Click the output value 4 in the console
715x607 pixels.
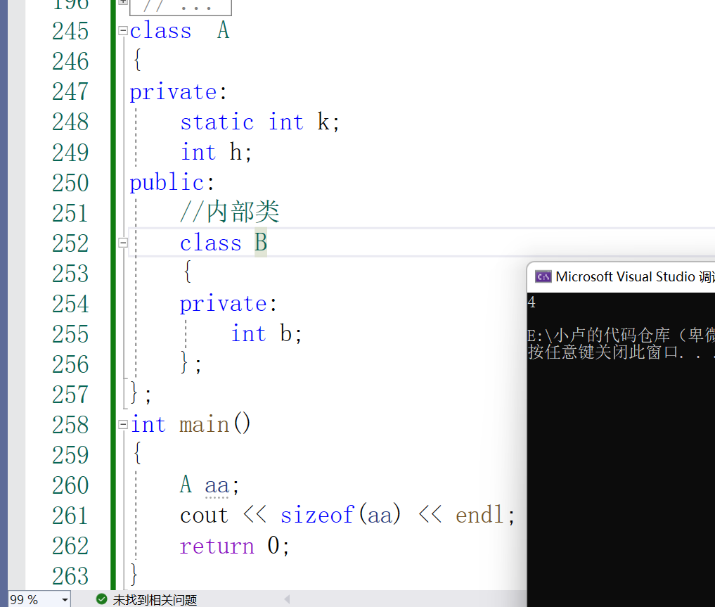tap(532, 302)
